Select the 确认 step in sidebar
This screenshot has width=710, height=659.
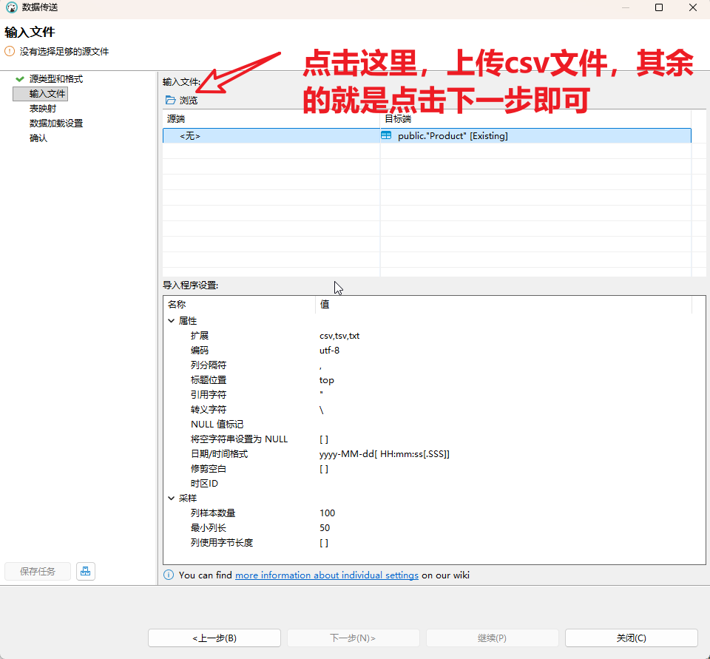[38, 138]
